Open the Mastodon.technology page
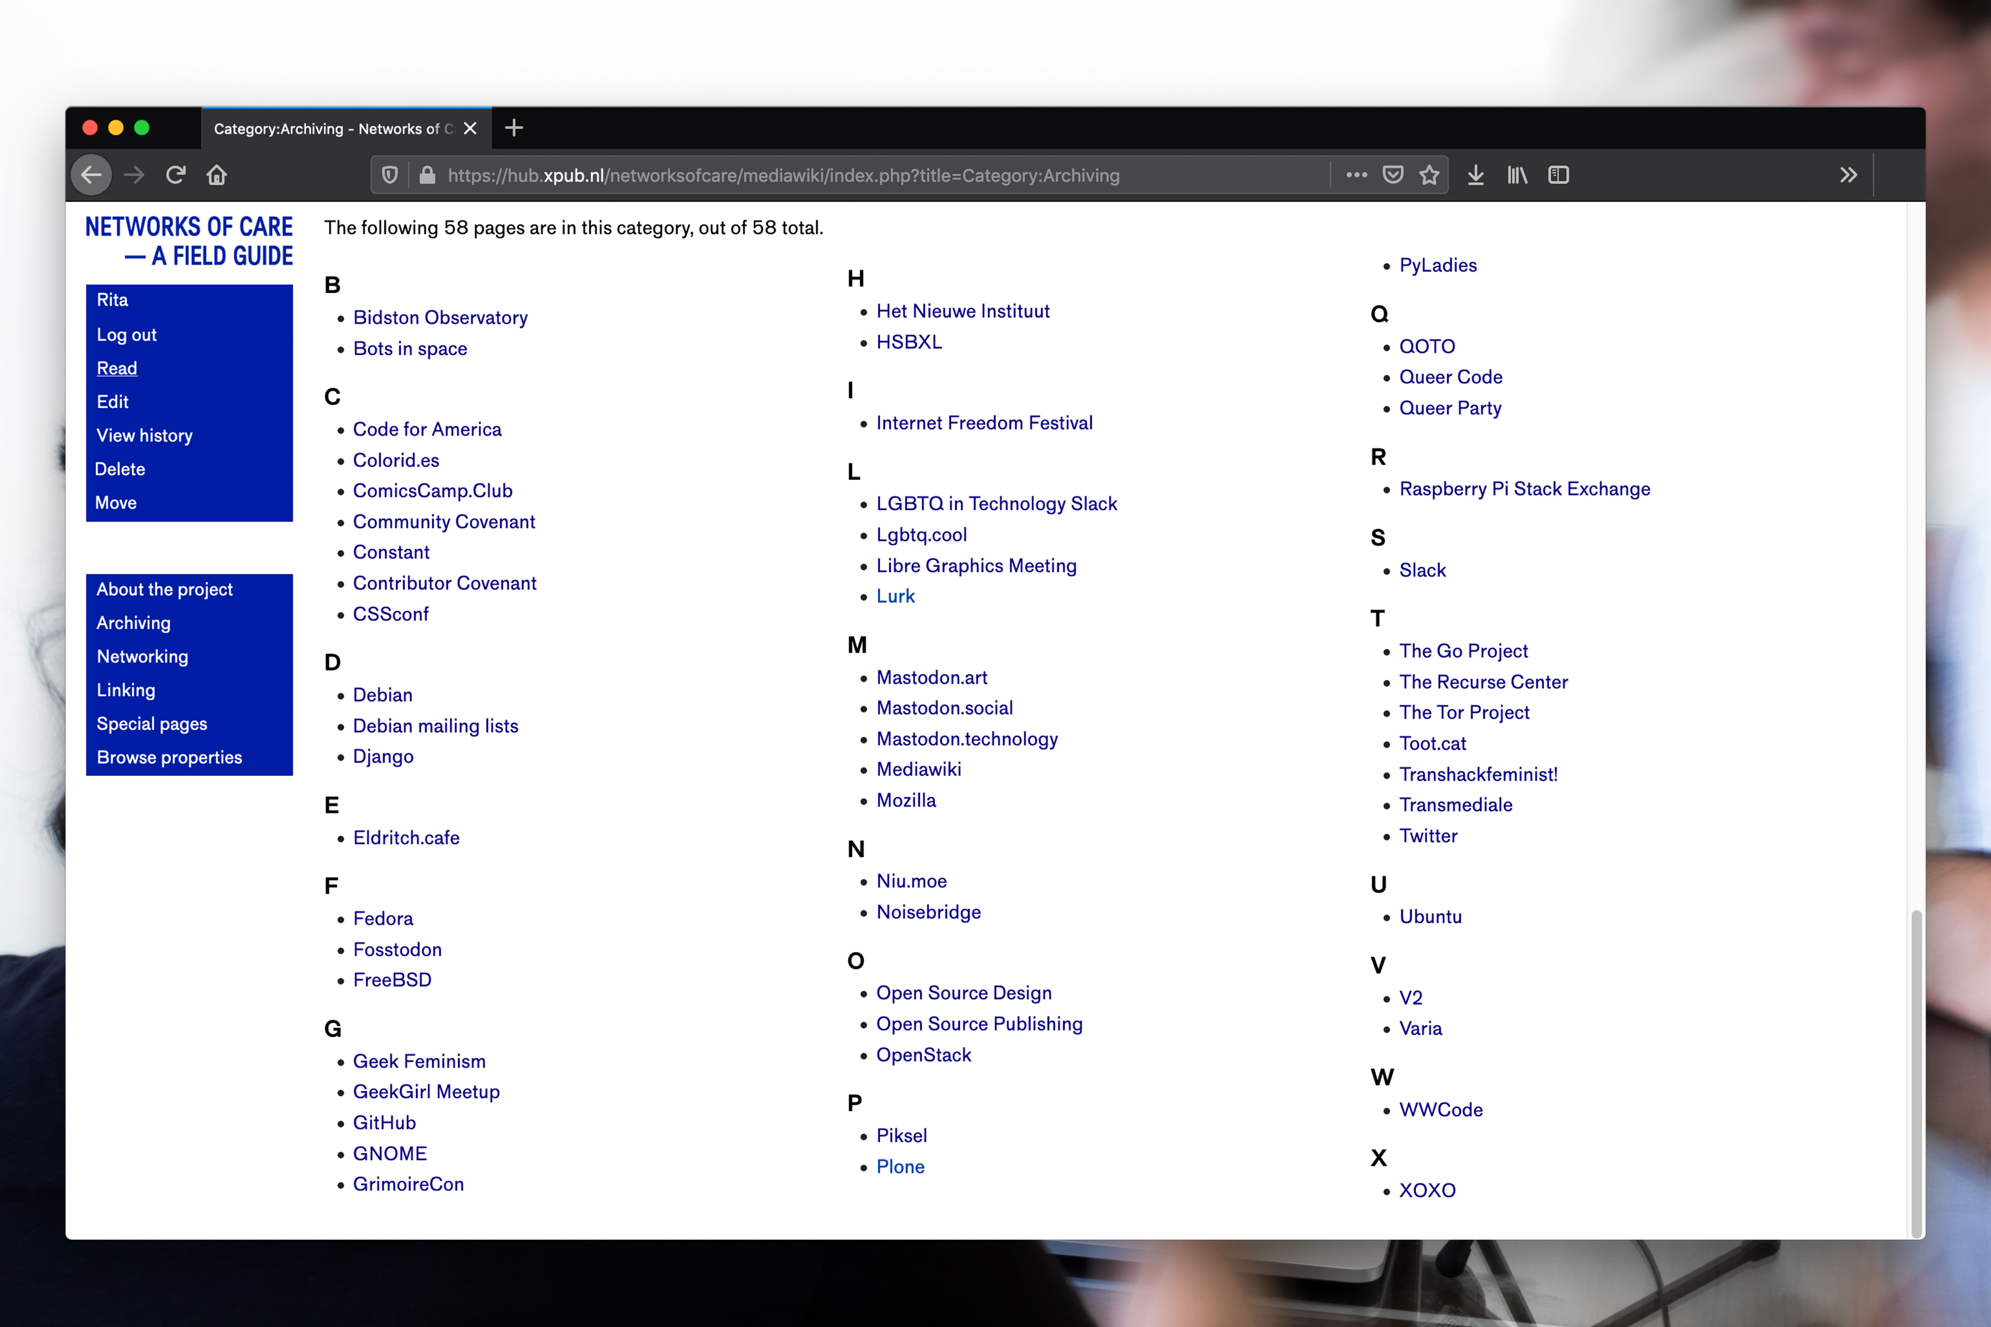Screen dimensions: 1991x1327 click(x=967, y=739)
